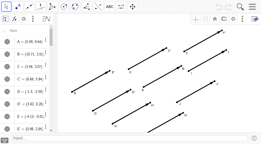
Task: Toggle visibility of point C'
Action: pyautogui.click(x=7, y=79)
